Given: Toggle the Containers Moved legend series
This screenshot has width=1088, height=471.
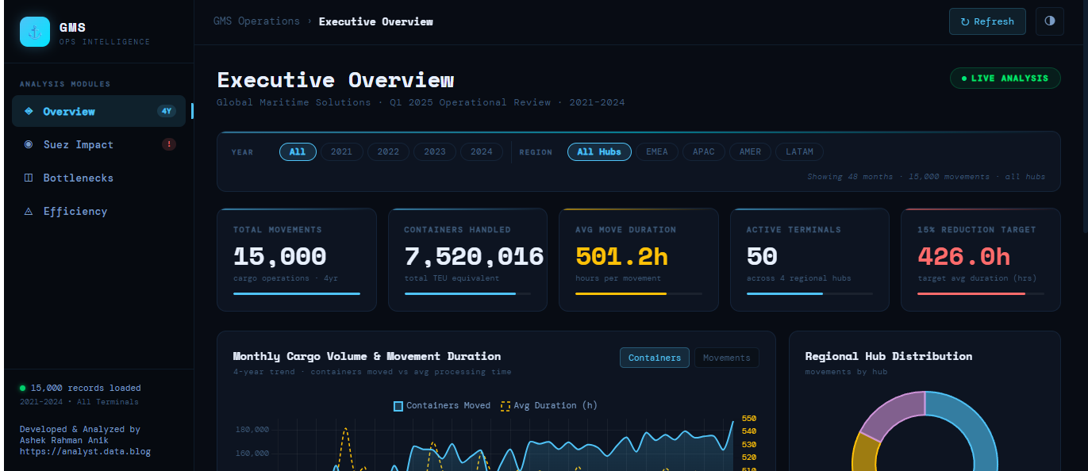Looking at the screenshot, I should 442,406.
